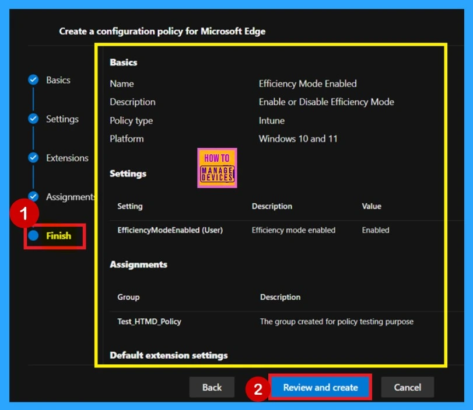Click the 'Policy type' label
The width and height of the screenshot is (473, 410).
tap(131, 121)
